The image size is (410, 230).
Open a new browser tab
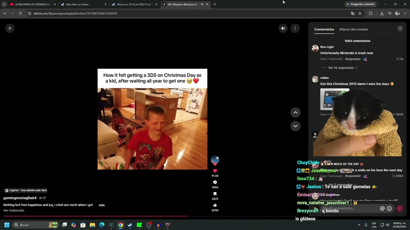click(x=215, y=4)
